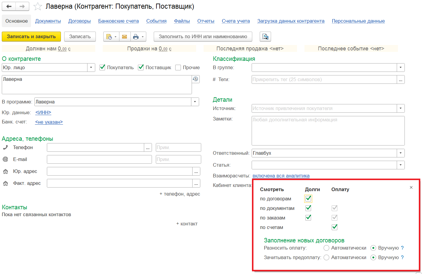This screenshot has height=274, width=423.
Task: Expand the В программе name dropdown
Action: pos(195,102)
